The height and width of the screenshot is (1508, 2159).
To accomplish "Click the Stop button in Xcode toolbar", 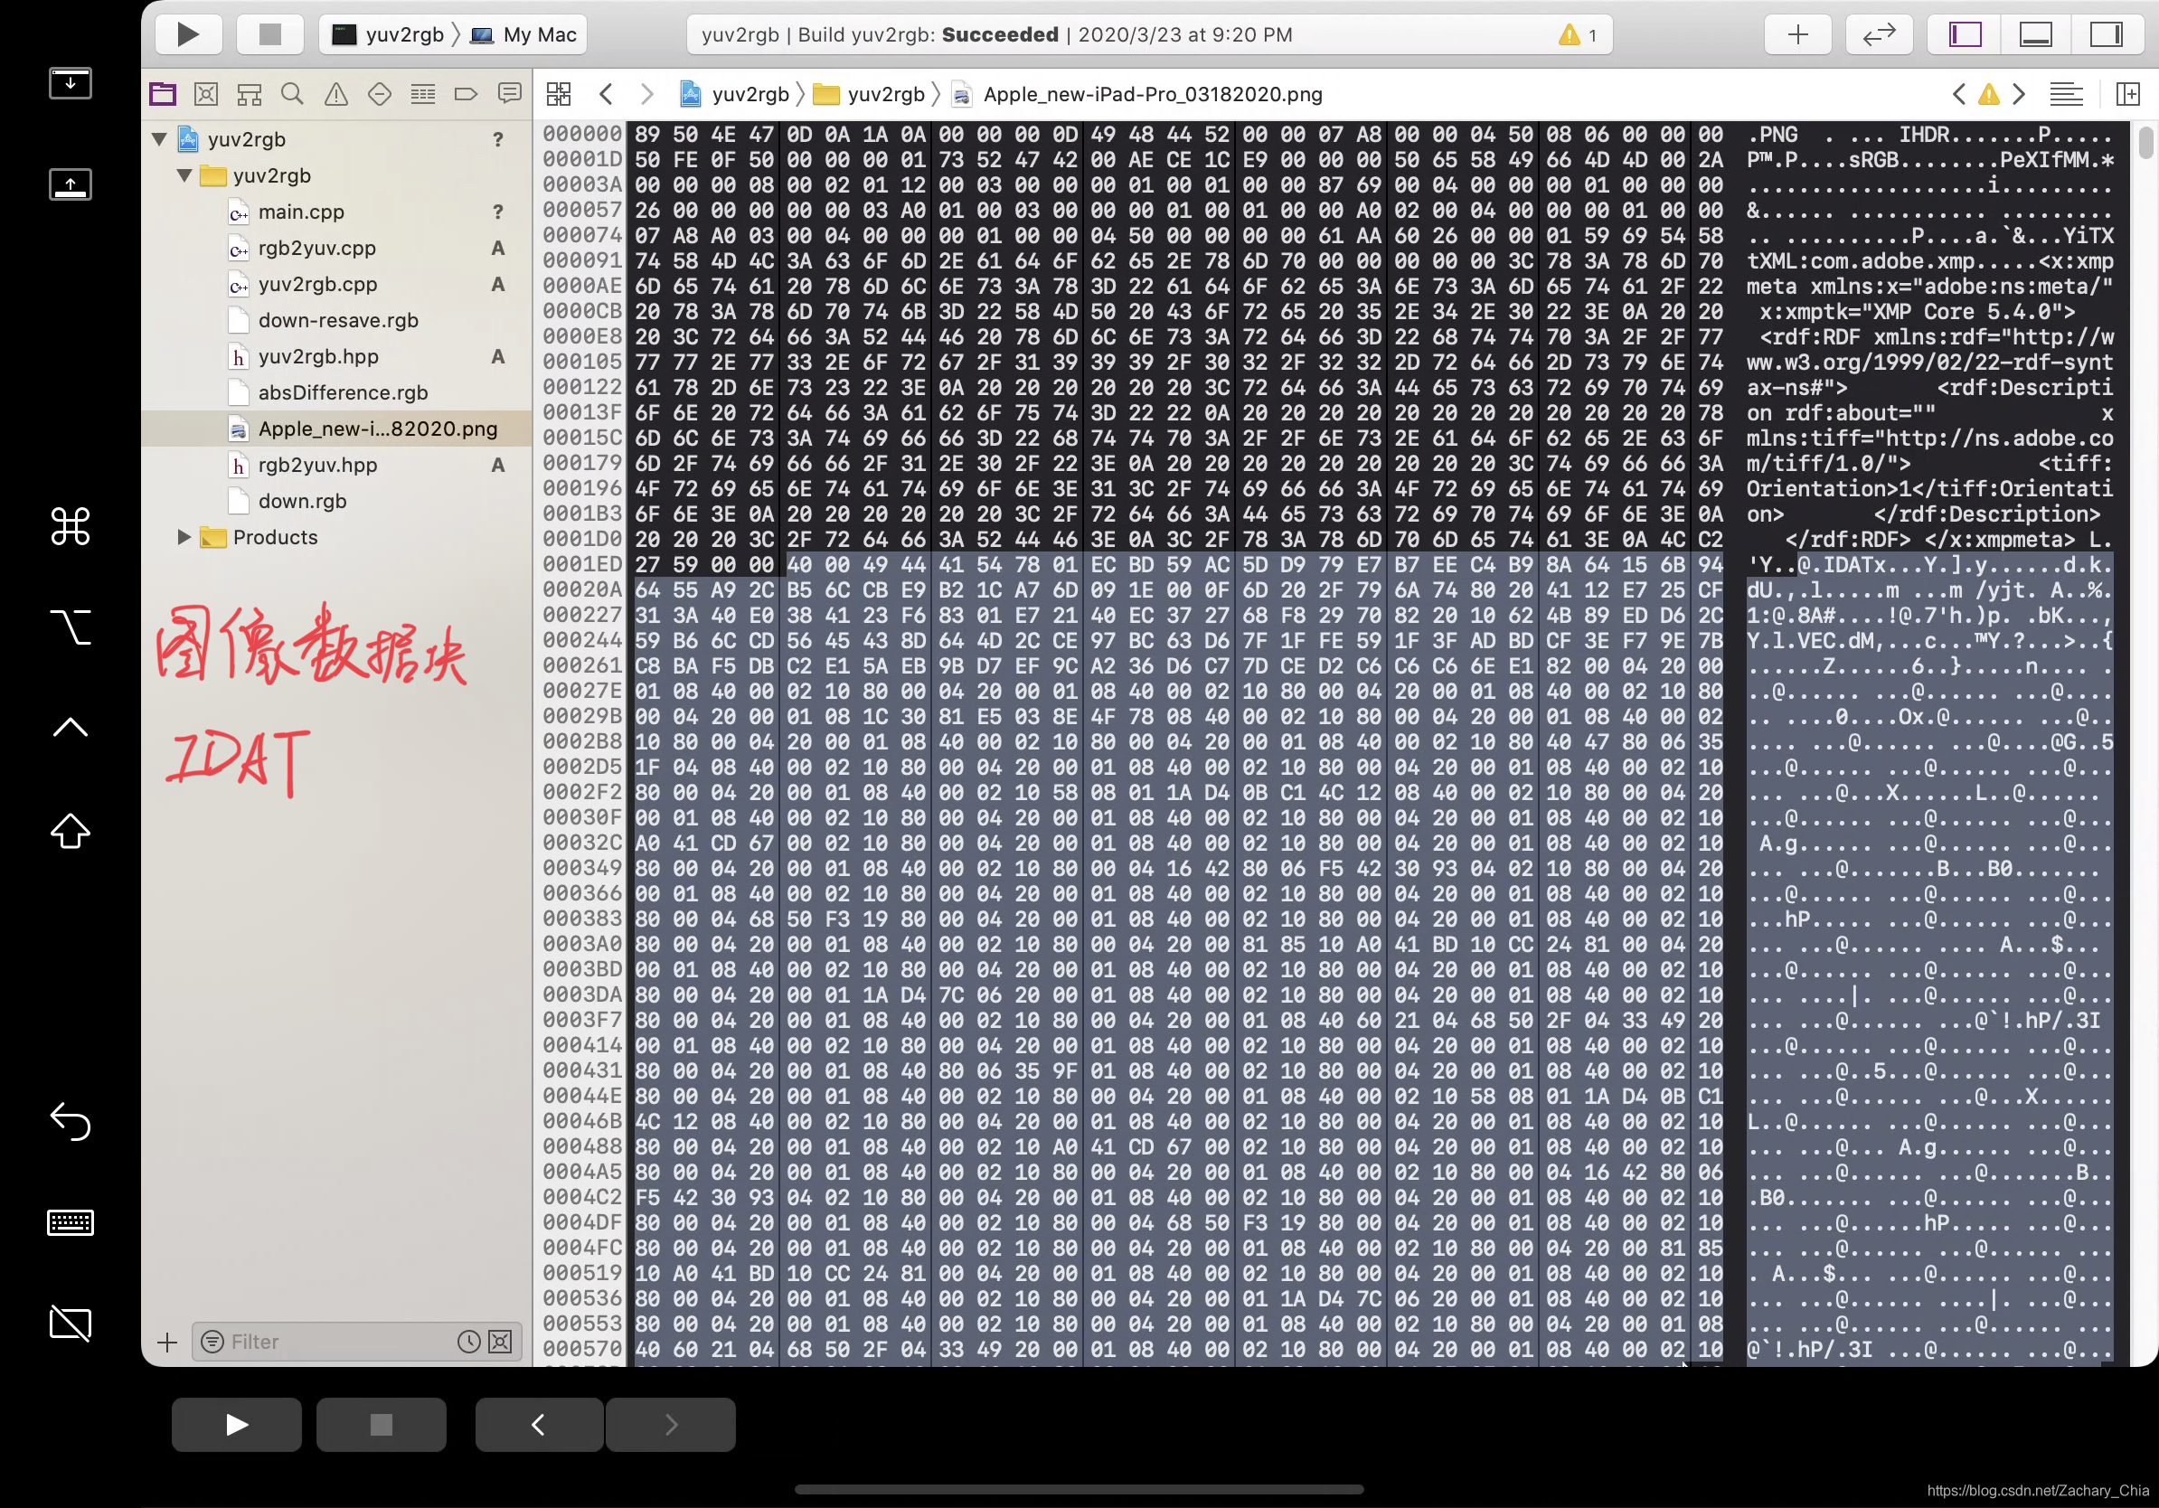I will [x=269, y=34].
